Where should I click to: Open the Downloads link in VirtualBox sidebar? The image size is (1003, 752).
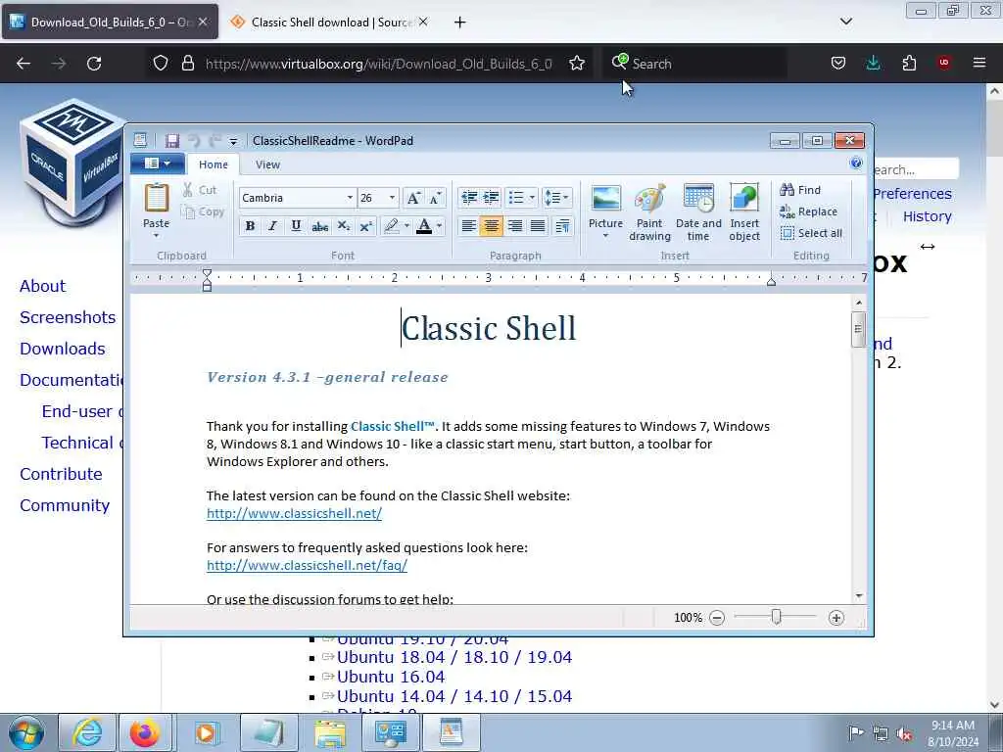[x=63, y=349]
